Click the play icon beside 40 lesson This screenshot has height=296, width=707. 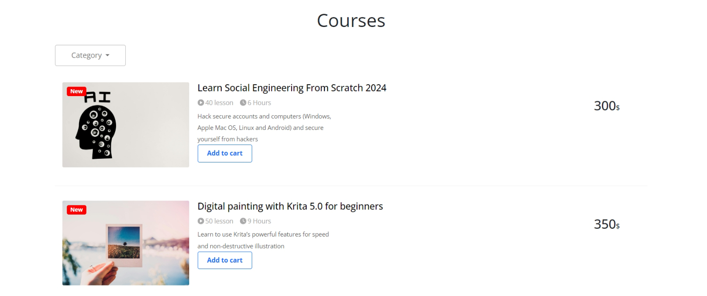[201, 102]
